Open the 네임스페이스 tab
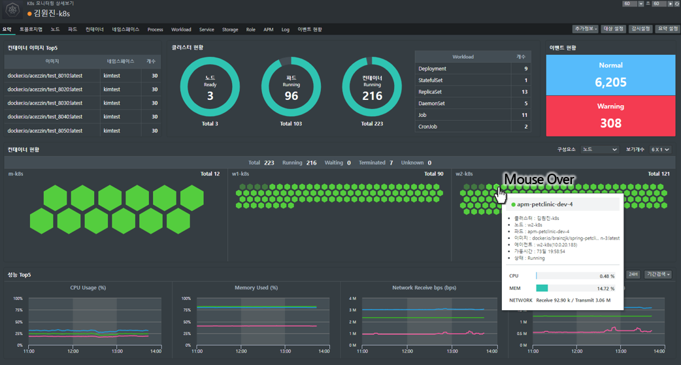This screenshot has width=681, height=365. tap(125, 29)
